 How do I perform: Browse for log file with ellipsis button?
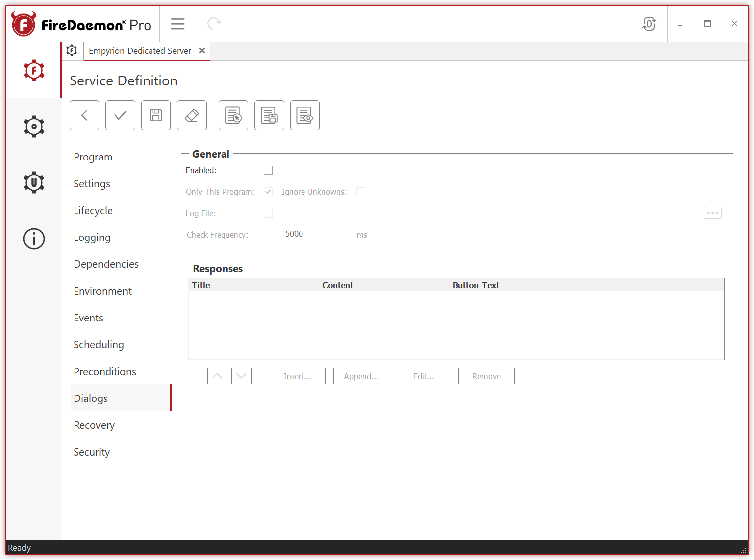click(713, 213)
